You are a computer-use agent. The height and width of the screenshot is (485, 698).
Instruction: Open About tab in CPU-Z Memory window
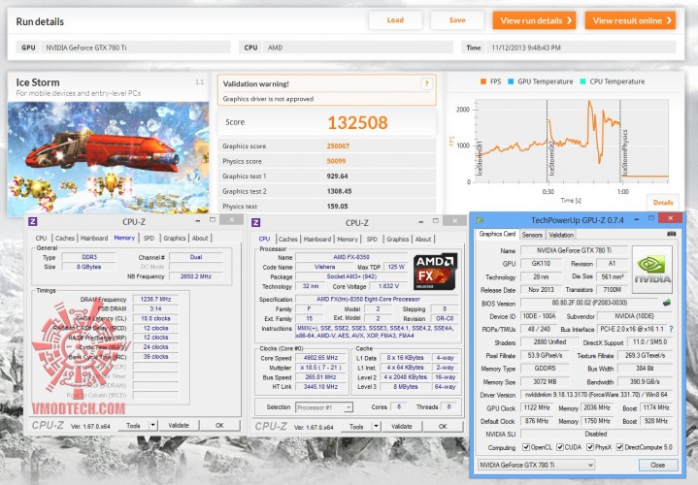coord(200,238)
